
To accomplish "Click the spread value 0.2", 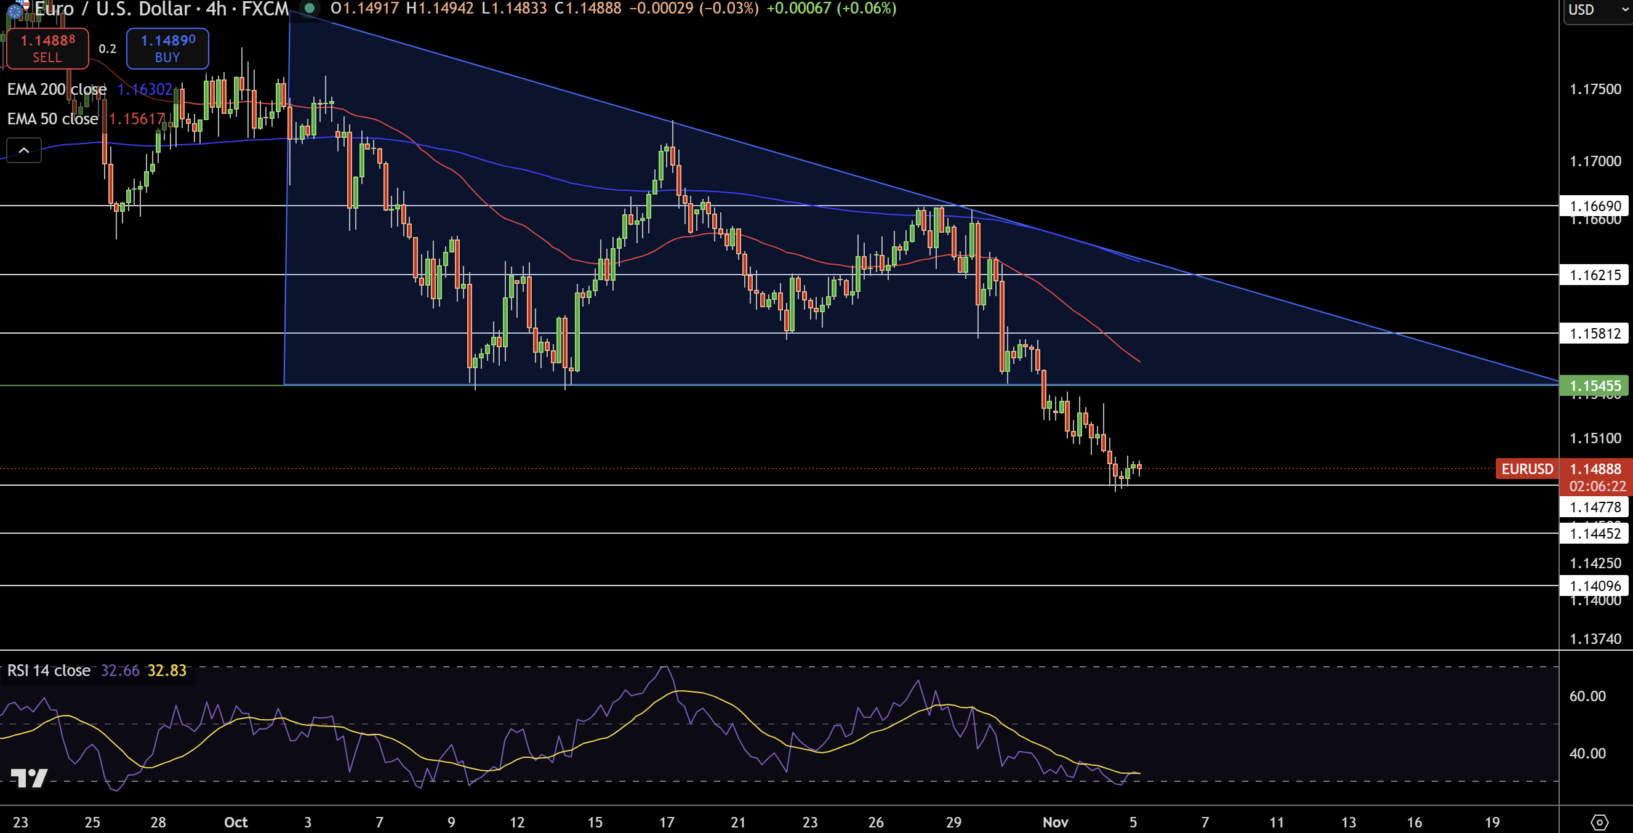I will [x=106, y=48].
